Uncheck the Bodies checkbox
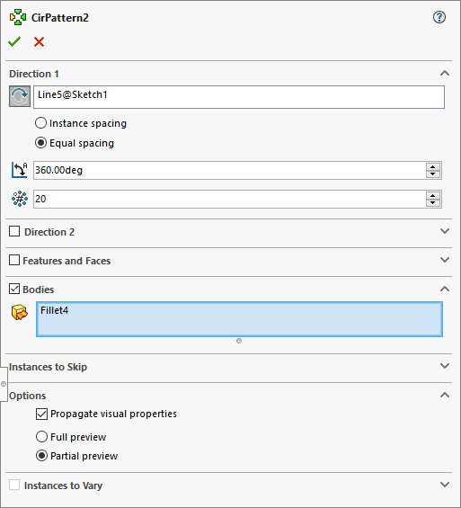The height and width of the screenshot is (508, 461). coord(14,289)
